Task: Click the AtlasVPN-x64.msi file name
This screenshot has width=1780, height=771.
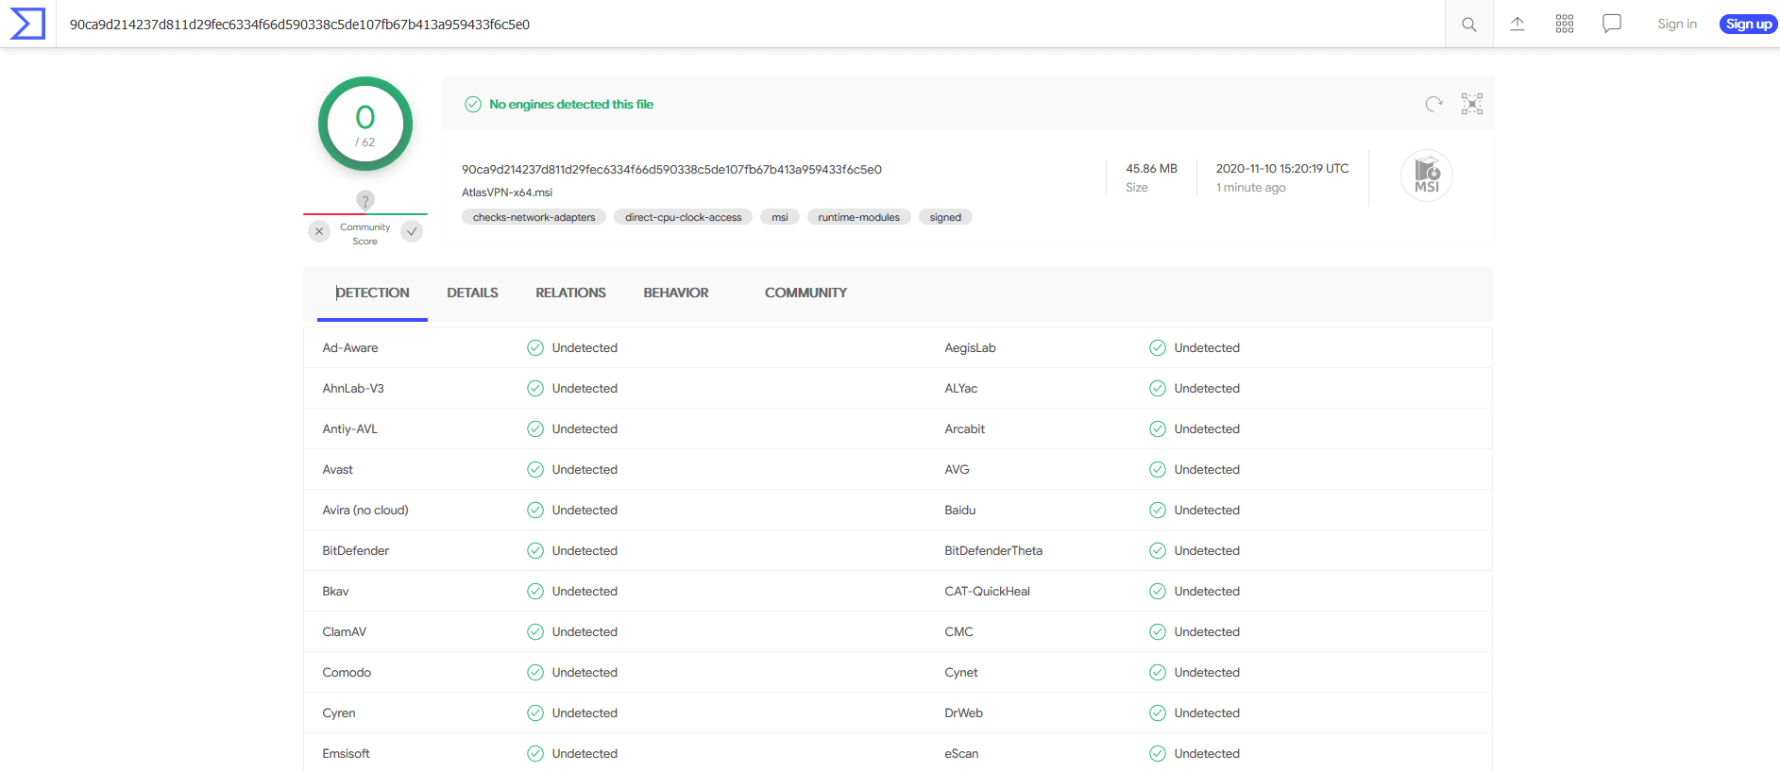Action: coord(507,193)
